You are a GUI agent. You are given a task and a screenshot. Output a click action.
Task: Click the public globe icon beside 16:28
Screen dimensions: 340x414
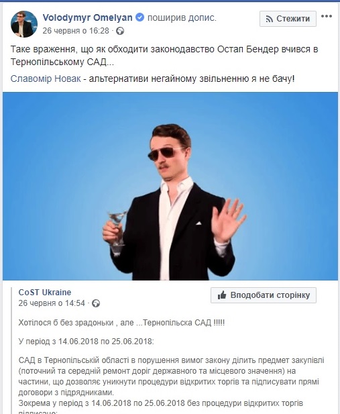[x=120, y=31]
